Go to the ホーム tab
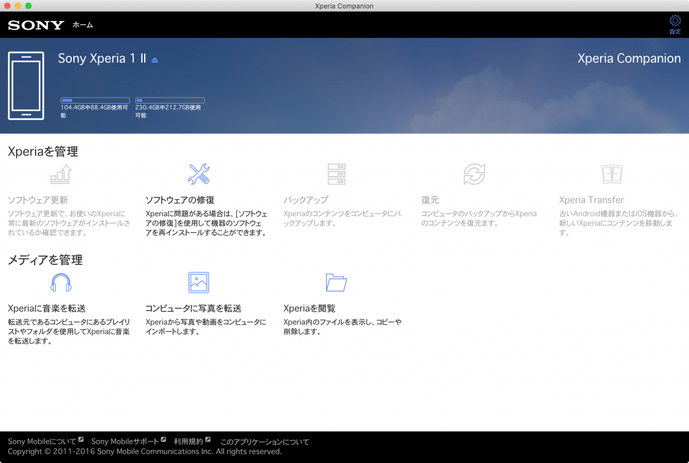Viewport: 689px width, 463px height. [83, 26]
